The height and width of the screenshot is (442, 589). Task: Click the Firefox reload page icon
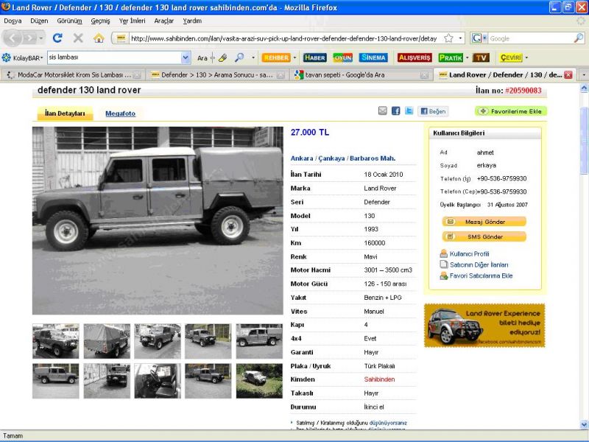(x=57, y=38)
